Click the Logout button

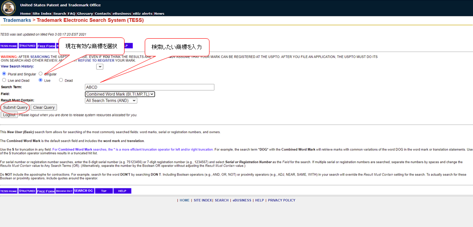click(x=9, y=115)
